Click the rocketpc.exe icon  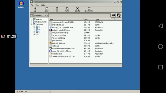point(51,54)
